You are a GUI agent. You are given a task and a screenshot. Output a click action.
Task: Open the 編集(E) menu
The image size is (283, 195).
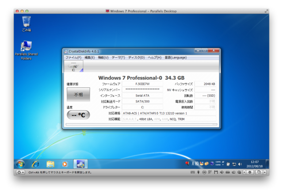tap(89, 57)
